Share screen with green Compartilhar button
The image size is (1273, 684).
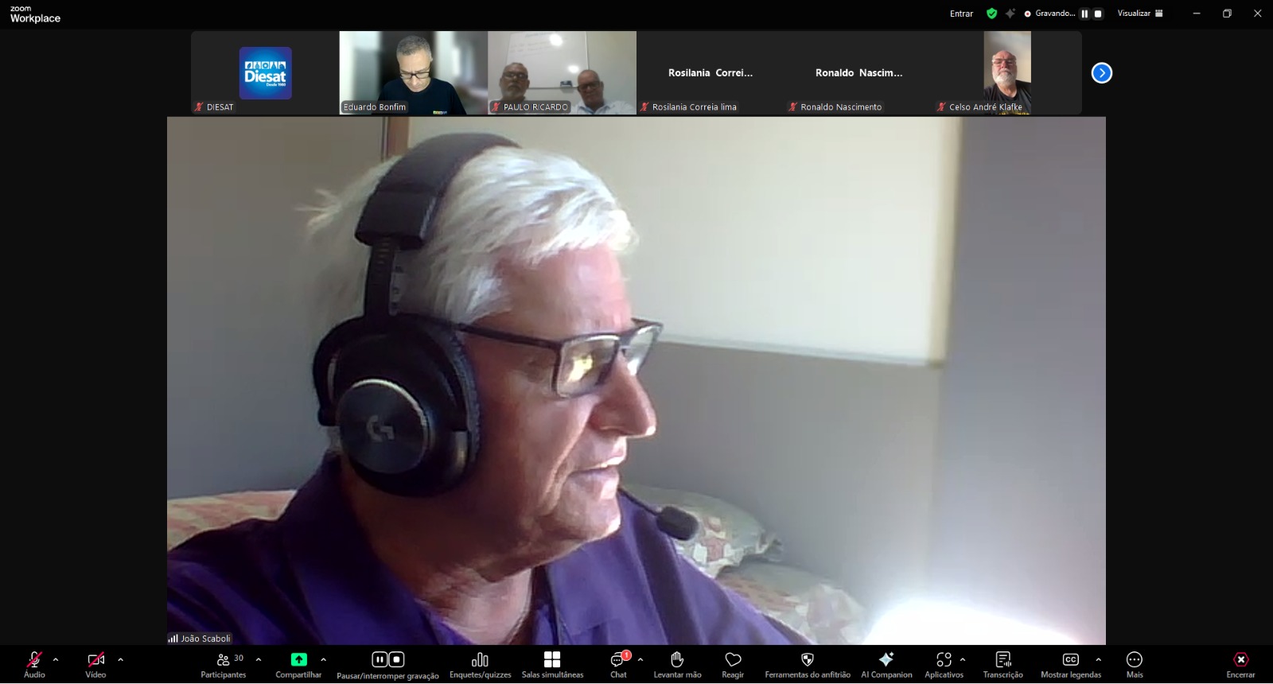(298, 665)
